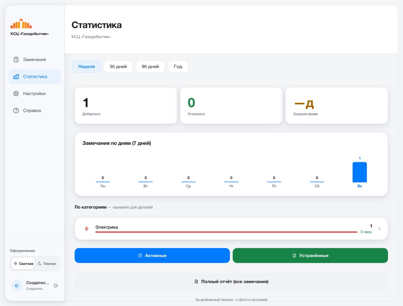Click the document icon on Полный отчёт button
This screenshot has height=306, width=403.
pyautogui.click(x=196, y=282)
